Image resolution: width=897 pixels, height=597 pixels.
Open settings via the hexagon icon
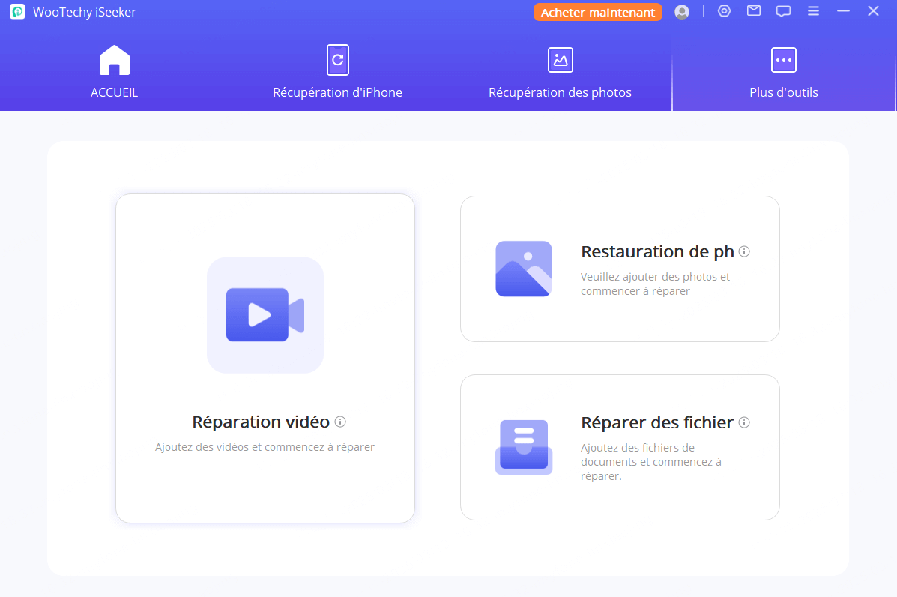(x=724, y=11)
